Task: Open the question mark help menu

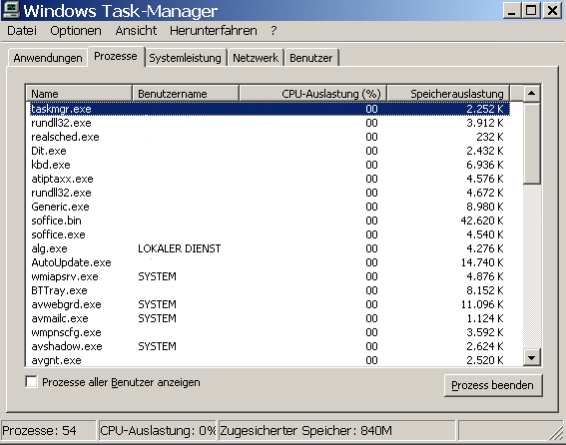Action: pos(274,31)
